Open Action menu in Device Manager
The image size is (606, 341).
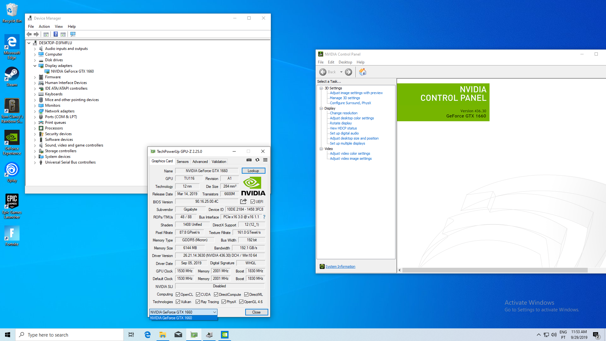[44, 27]
